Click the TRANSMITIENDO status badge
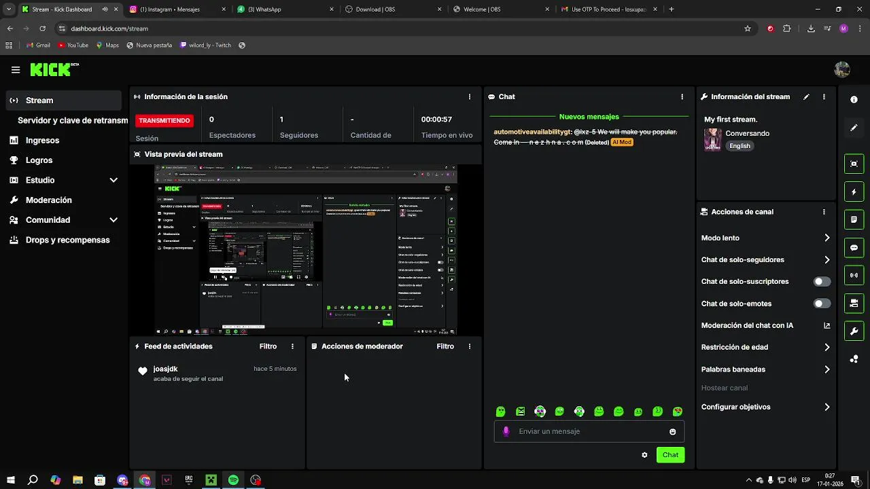Image resolution: width=870 pixels, height=489 pixels. pyautogui.click(x=164, y=120)
